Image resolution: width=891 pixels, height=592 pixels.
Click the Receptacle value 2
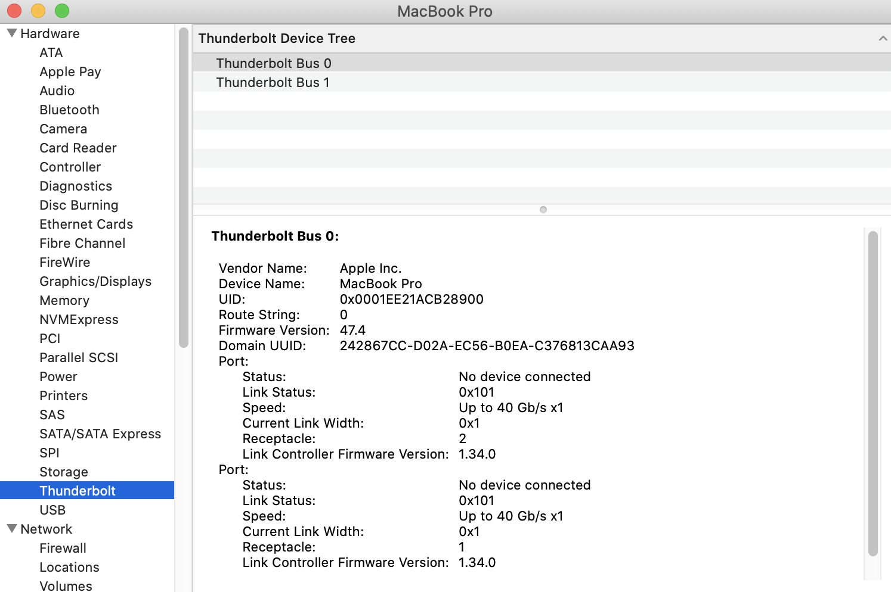click(x=463, y=438)
